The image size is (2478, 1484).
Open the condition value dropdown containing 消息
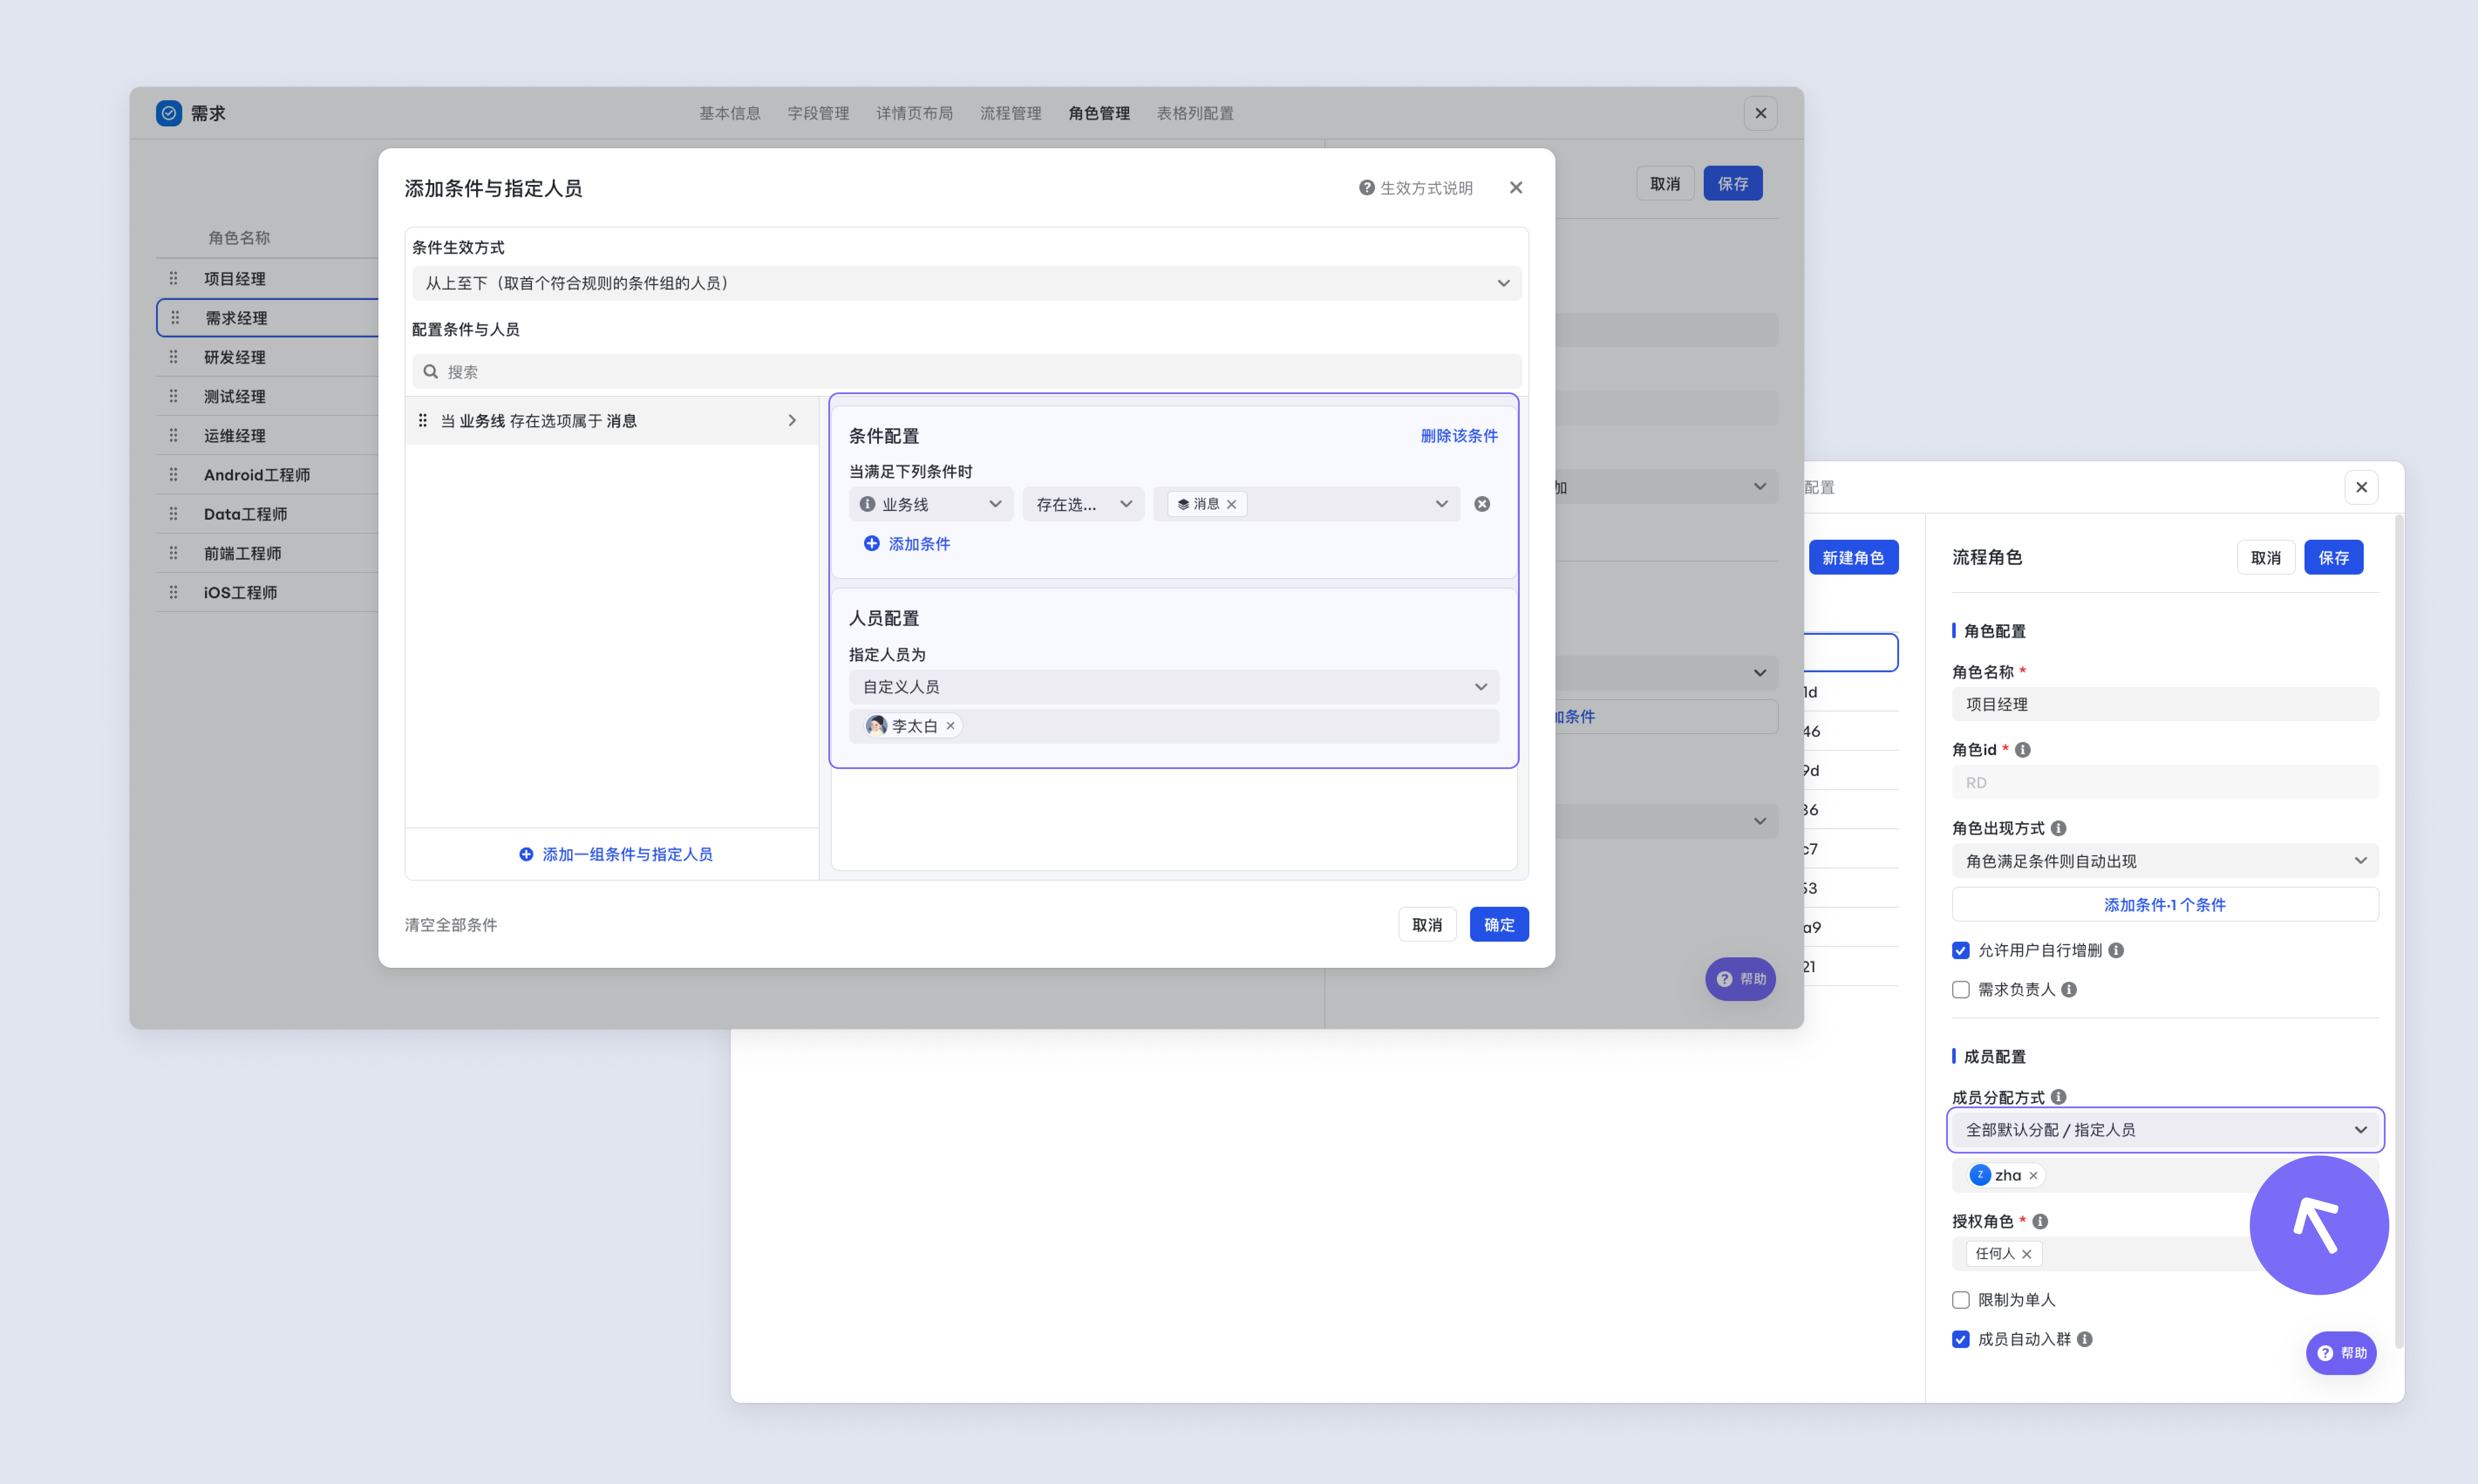click(1307, 504)
